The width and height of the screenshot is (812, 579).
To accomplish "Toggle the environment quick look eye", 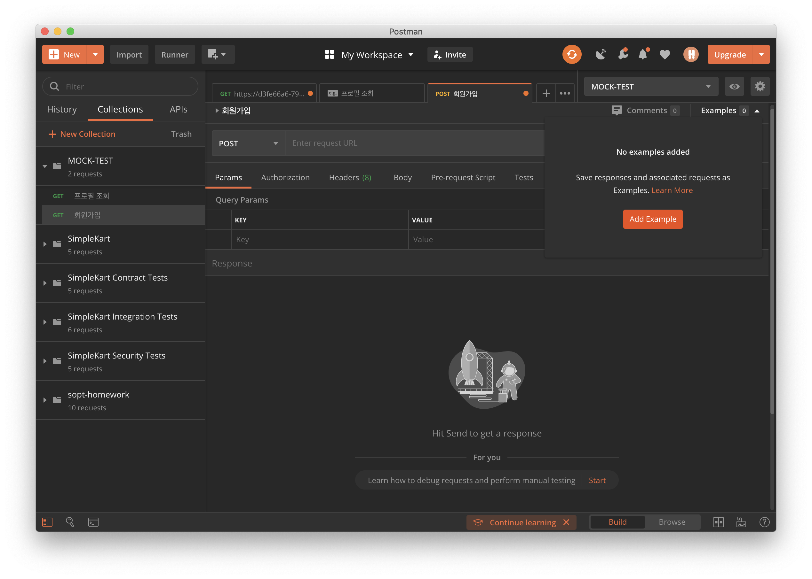I will (x=734, y=87).
